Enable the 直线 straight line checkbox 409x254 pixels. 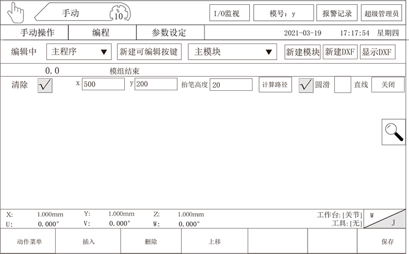(x=342, y=85)
